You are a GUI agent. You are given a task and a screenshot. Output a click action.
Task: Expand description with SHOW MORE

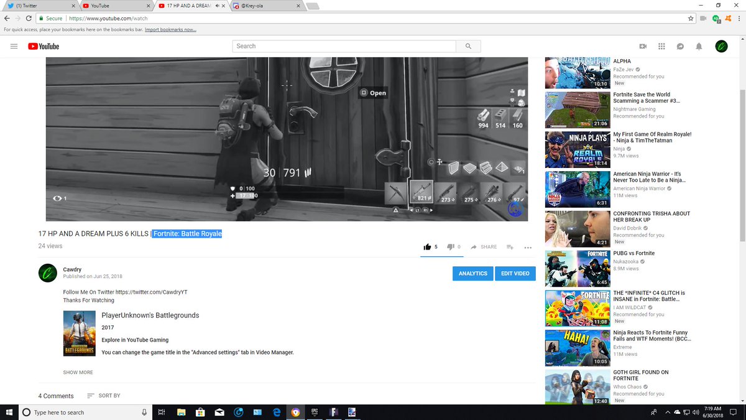point(78,372)
